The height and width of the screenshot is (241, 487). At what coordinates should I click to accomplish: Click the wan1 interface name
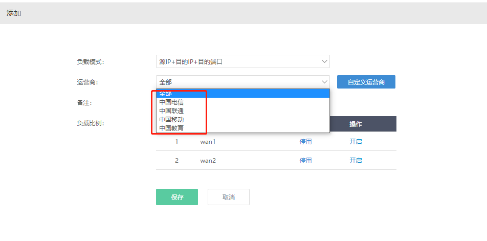[x=208, y=142]
